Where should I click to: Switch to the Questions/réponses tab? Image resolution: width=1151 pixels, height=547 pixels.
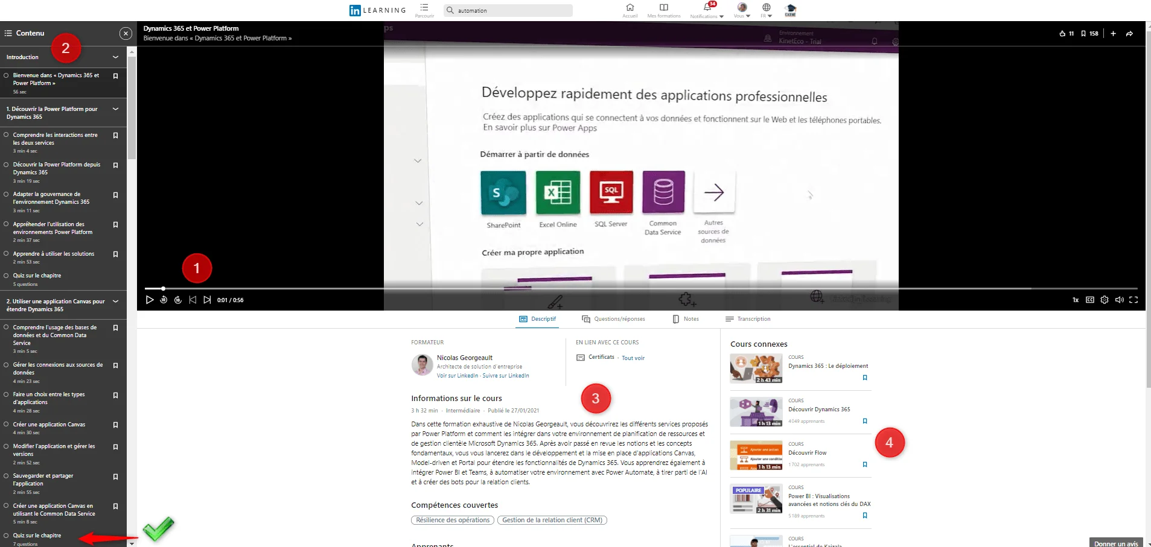tap(613, 319)
